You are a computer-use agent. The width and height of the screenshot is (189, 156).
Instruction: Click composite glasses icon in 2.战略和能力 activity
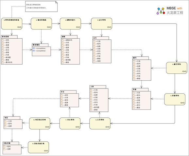click(x=78, y=27)
